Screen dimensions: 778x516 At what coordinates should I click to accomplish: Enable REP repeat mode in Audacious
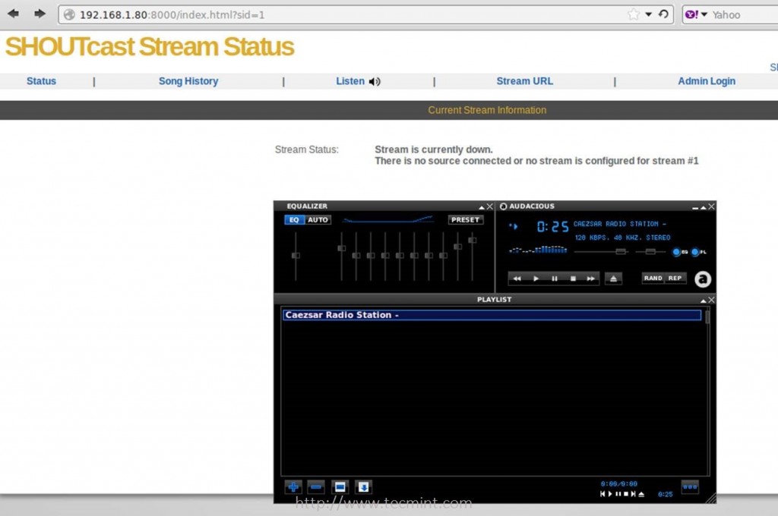pos(675,278)
